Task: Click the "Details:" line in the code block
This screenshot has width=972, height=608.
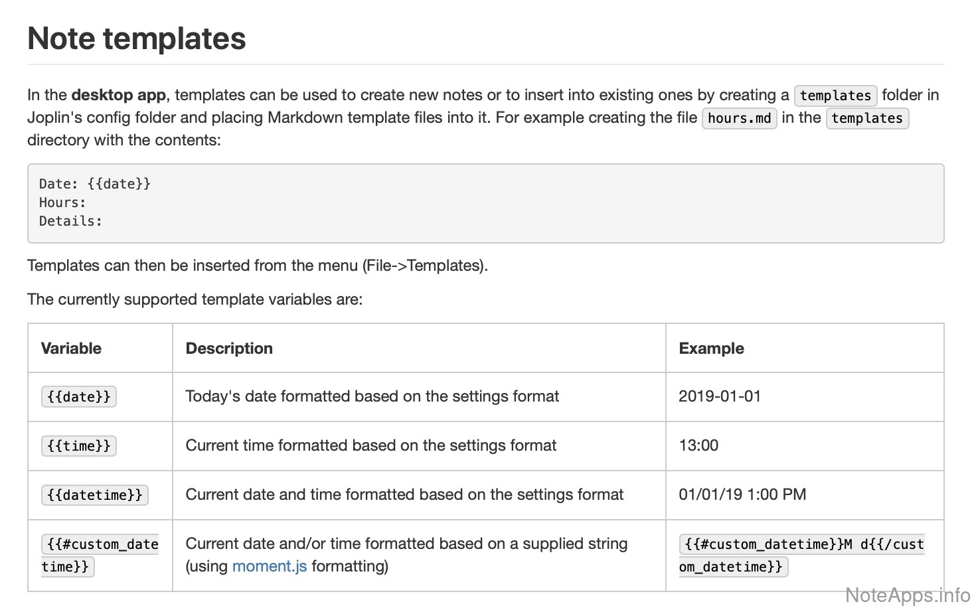Action: [x=70, y=221]
